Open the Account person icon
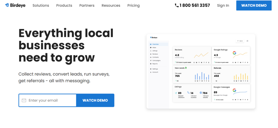This screenshot has height=128, width=278. click(151, 72)
